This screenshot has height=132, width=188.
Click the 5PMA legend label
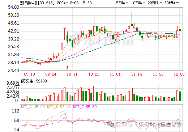click(x=120, y=3)
